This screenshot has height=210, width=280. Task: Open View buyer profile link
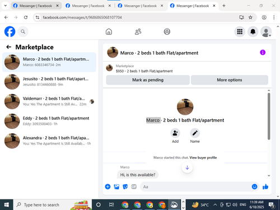[x=203, y=157]
